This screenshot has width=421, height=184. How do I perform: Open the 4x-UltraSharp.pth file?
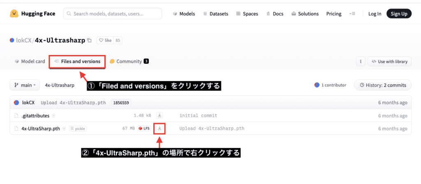point(41,129)
